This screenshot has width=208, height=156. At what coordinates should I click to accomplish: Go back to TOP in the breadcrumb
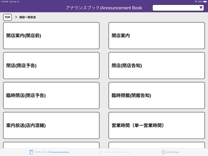point(7,17)
